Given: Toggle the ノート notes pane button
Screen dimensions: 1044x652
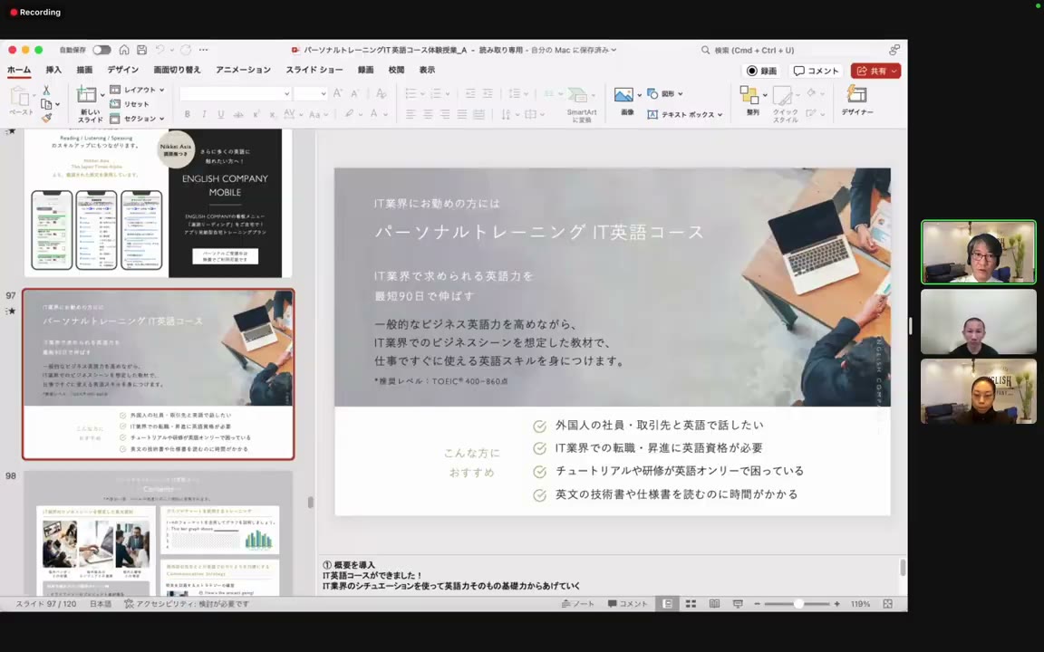Looking at the screenshot, I should 578,604.
